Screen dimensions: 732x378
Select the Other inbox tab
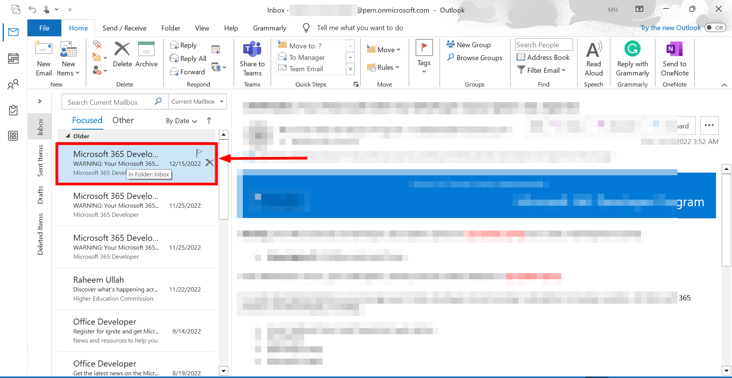123,120
